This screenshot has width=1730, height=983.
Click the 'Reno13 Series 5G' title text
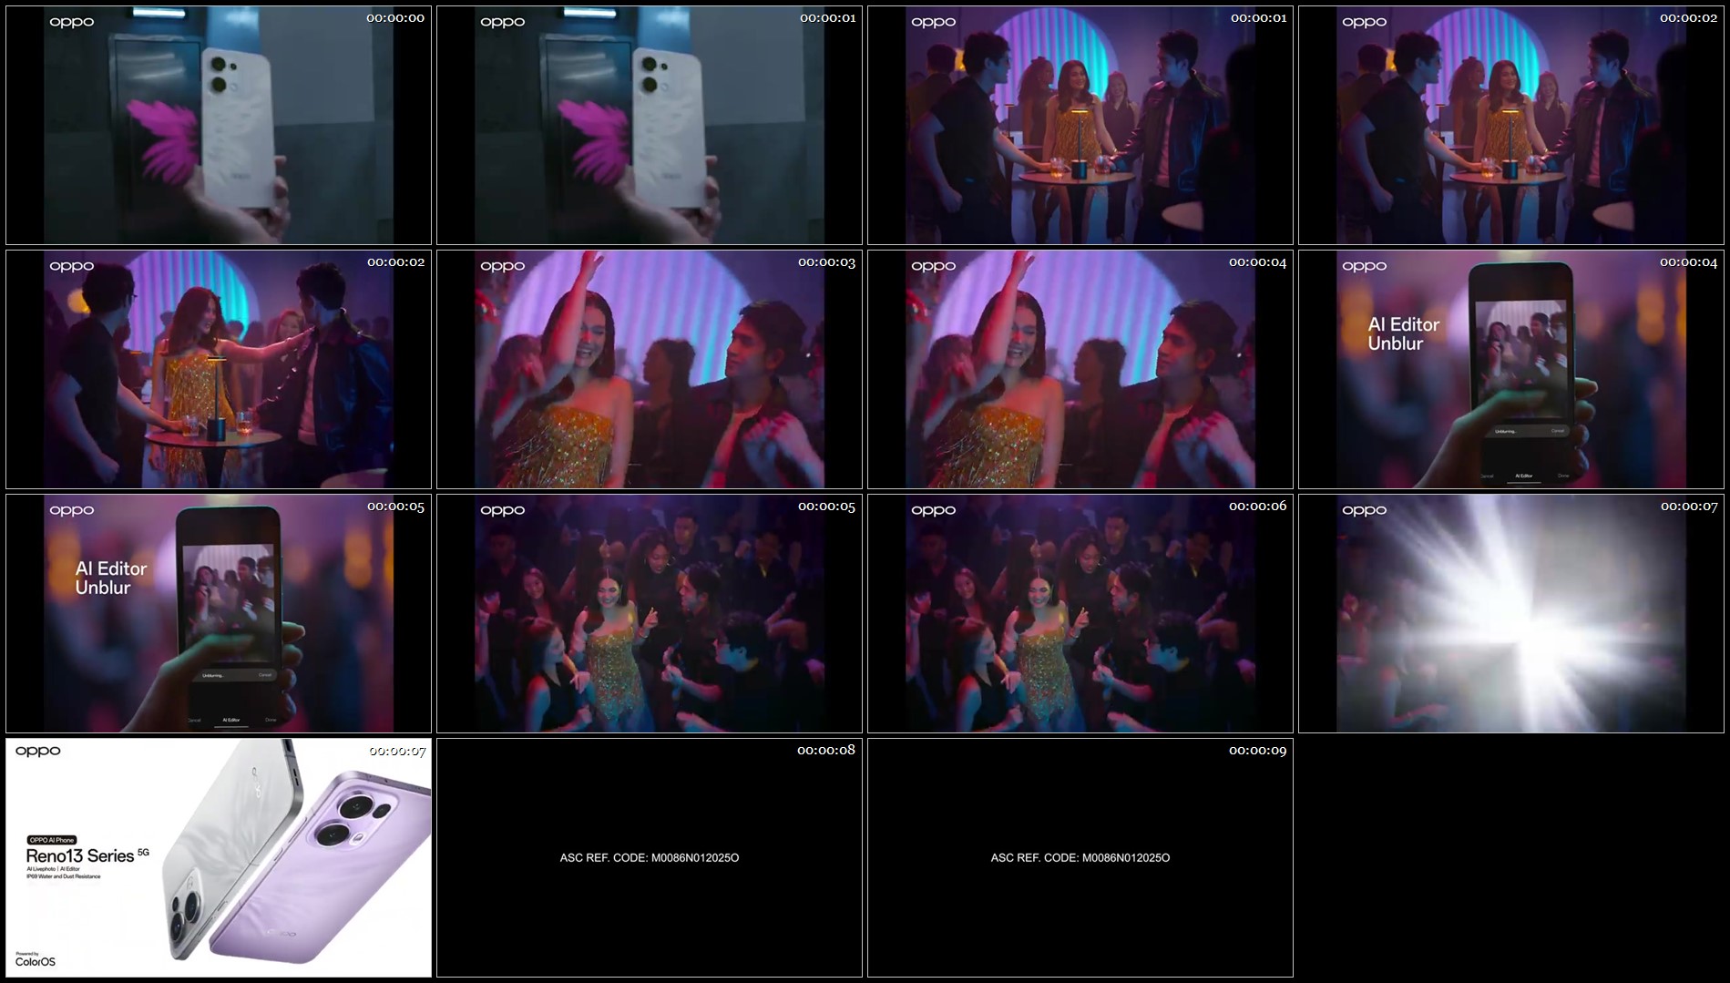(87, 855)
